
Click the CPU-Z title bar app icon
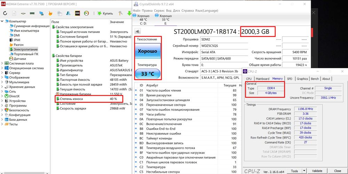[245, 71]
